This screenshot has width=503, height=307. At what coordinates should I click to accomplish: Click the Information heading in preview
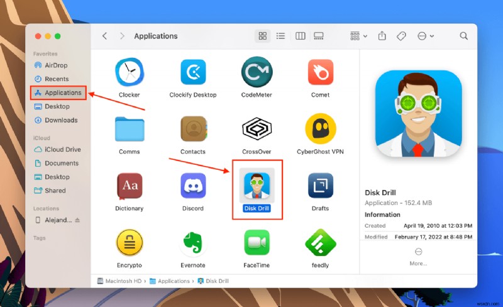(x=382, y=215)
